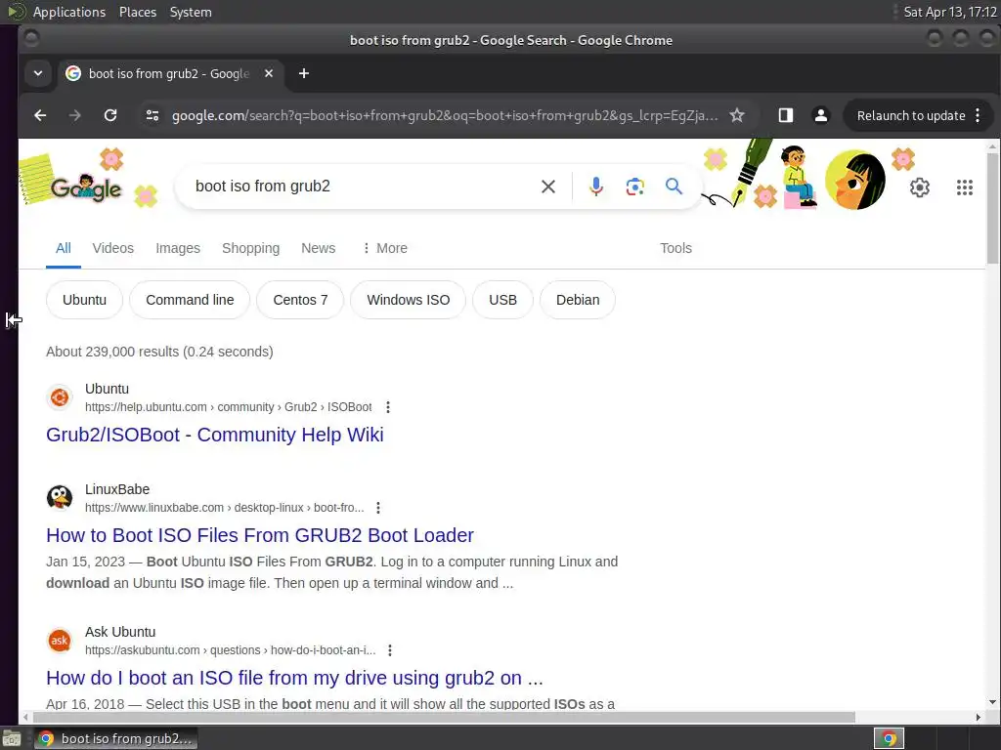This screenshot has height=750, width=1001.
Task: Click the taskbar 'boot iso from grub2' window button
Action: click(x=115, y=738)
